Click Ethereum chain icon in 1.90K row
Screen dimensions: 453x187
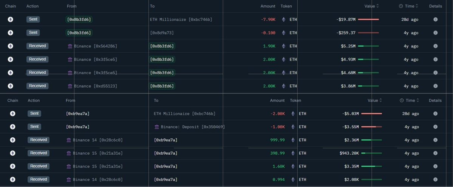11,46
